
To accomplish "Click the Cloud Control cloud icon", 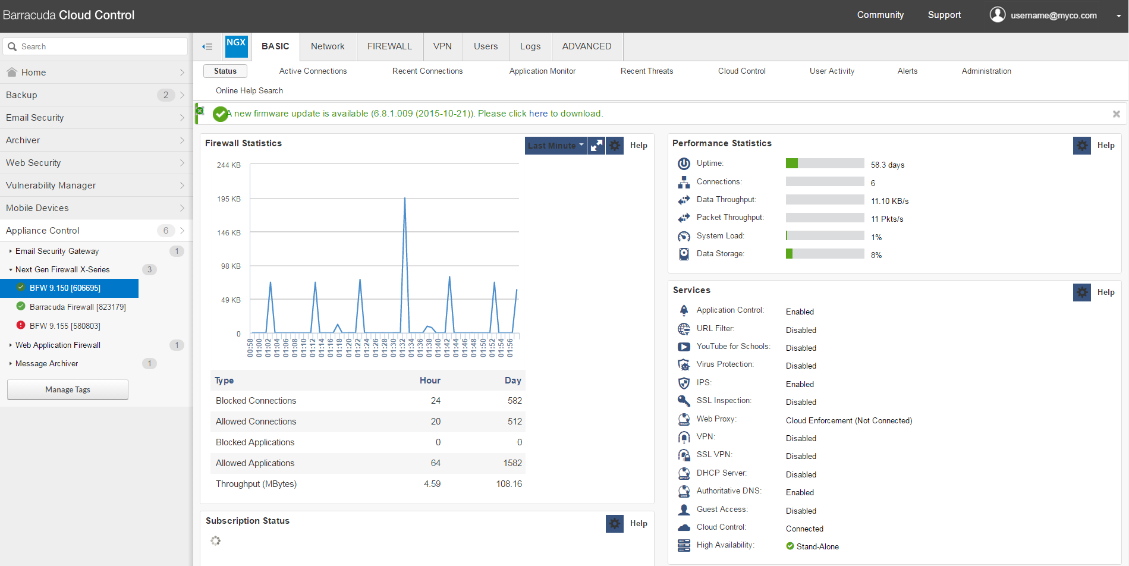I will pyautogui.click(x=684, y=527).
